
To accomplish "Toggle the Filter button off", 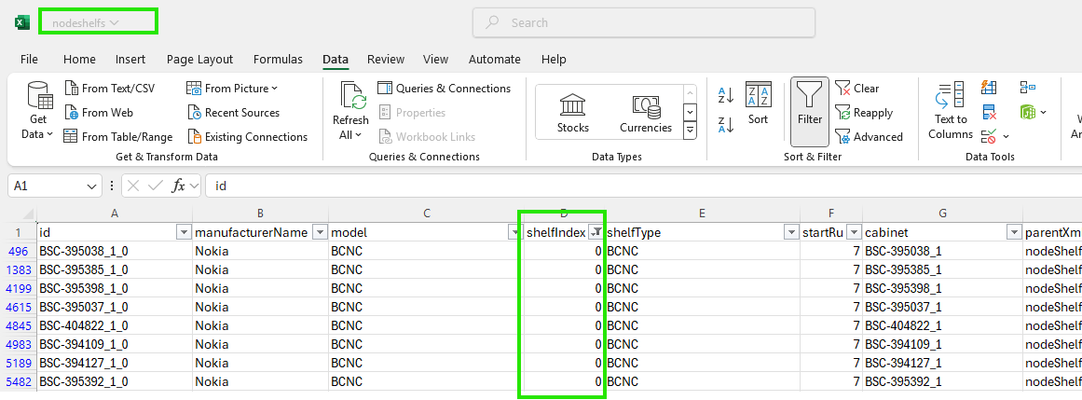I will pos(810,112).
